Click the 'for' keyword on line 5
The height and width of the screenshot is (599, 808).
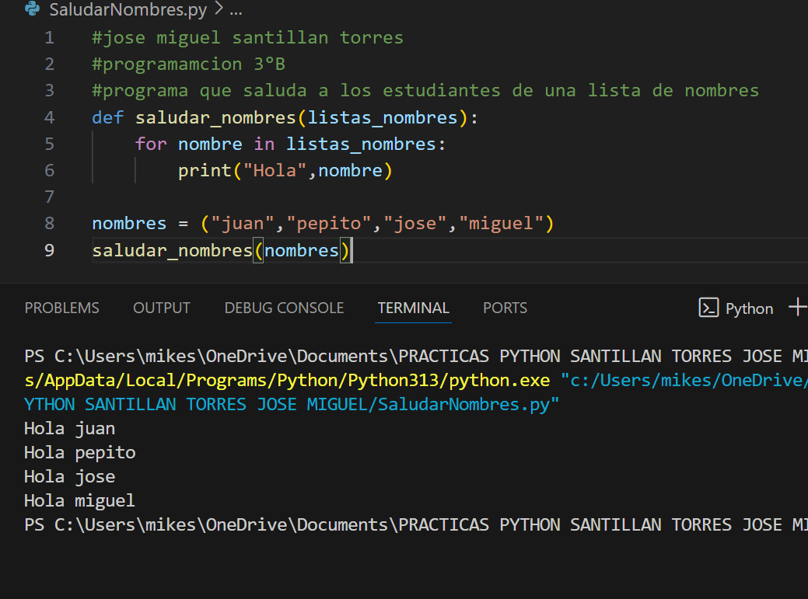click(151, 144)
